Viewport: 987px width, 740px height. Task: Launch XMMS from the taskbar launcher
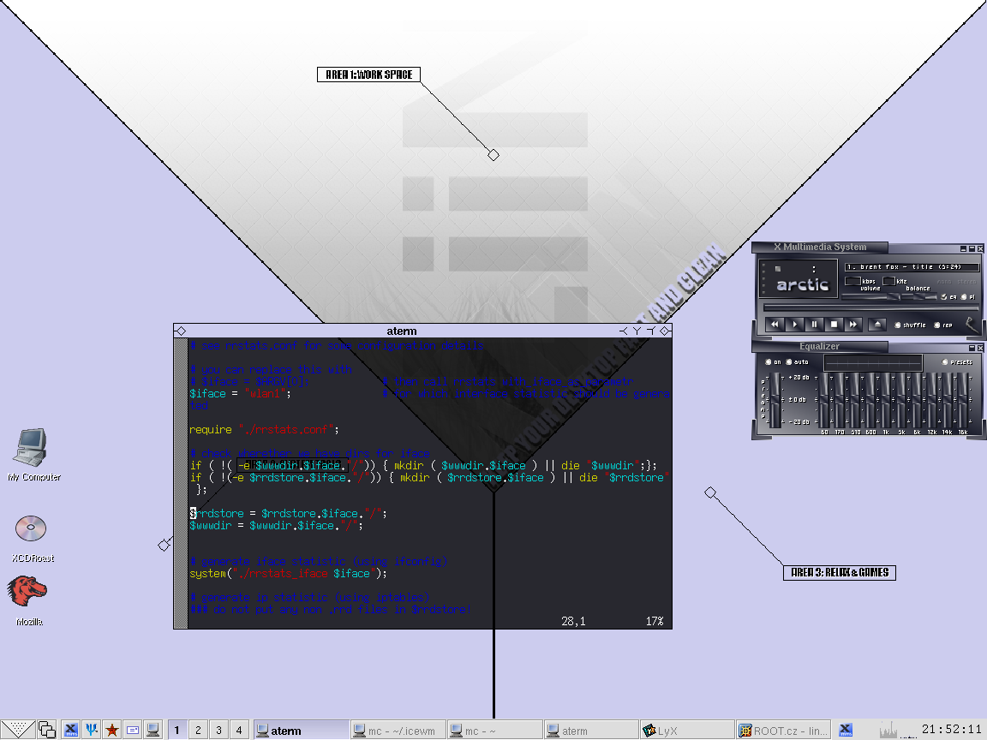click(71, 730)
